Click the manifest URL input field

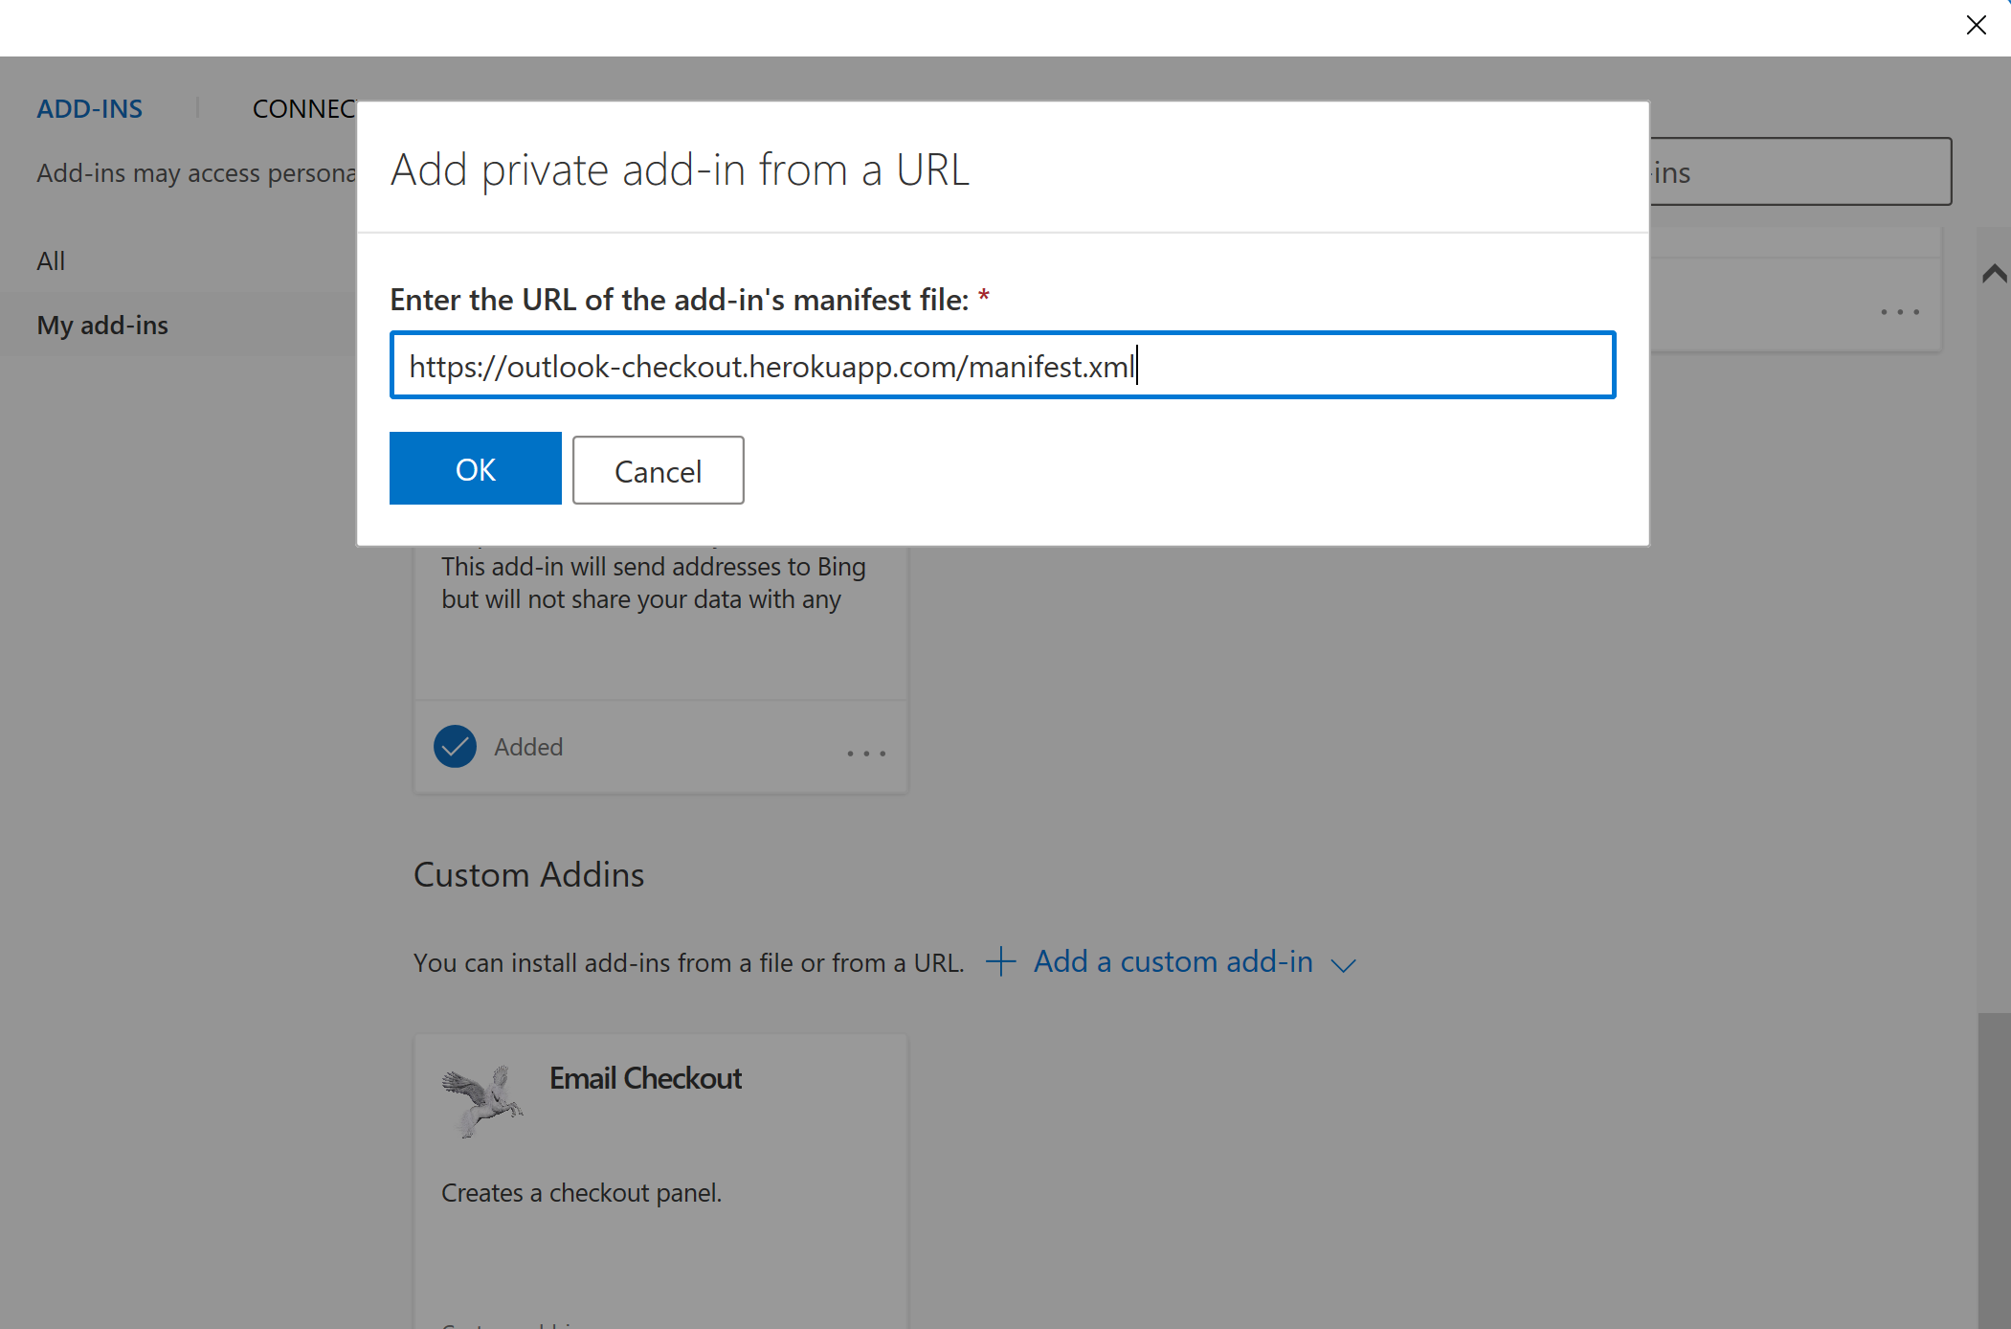coord(1001,366)
